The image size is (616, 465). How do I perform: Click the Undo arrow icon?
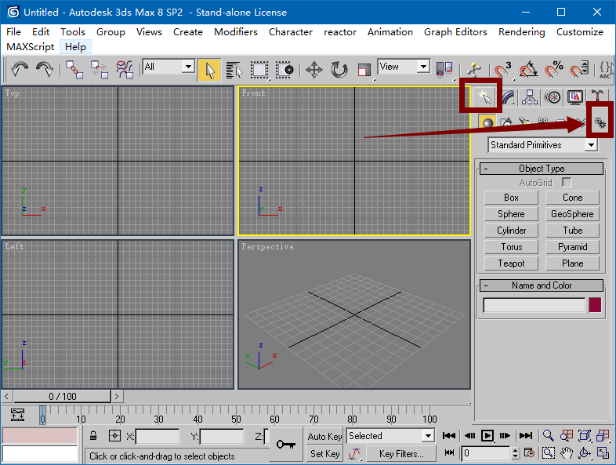[x=19, y=70]
